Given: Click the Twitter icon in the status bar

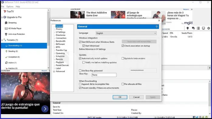Looking at the screenshot, I should [x=197, y=117].
